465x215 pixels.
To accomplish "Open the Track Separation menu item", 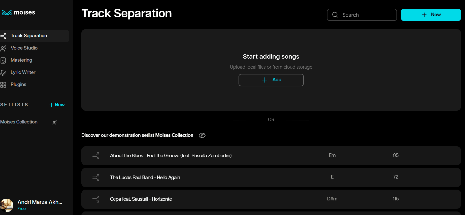I will [29, 36].
